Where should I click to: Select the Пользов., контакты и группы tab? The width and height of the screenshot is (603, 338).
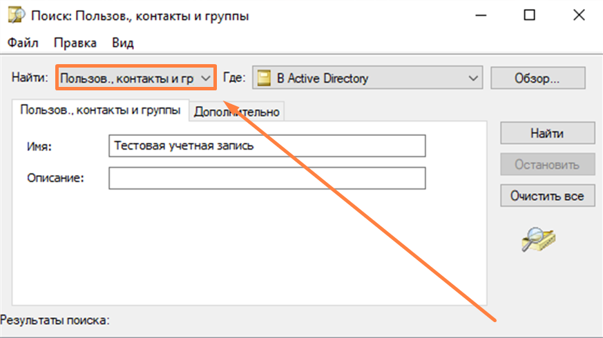[100, 110]
